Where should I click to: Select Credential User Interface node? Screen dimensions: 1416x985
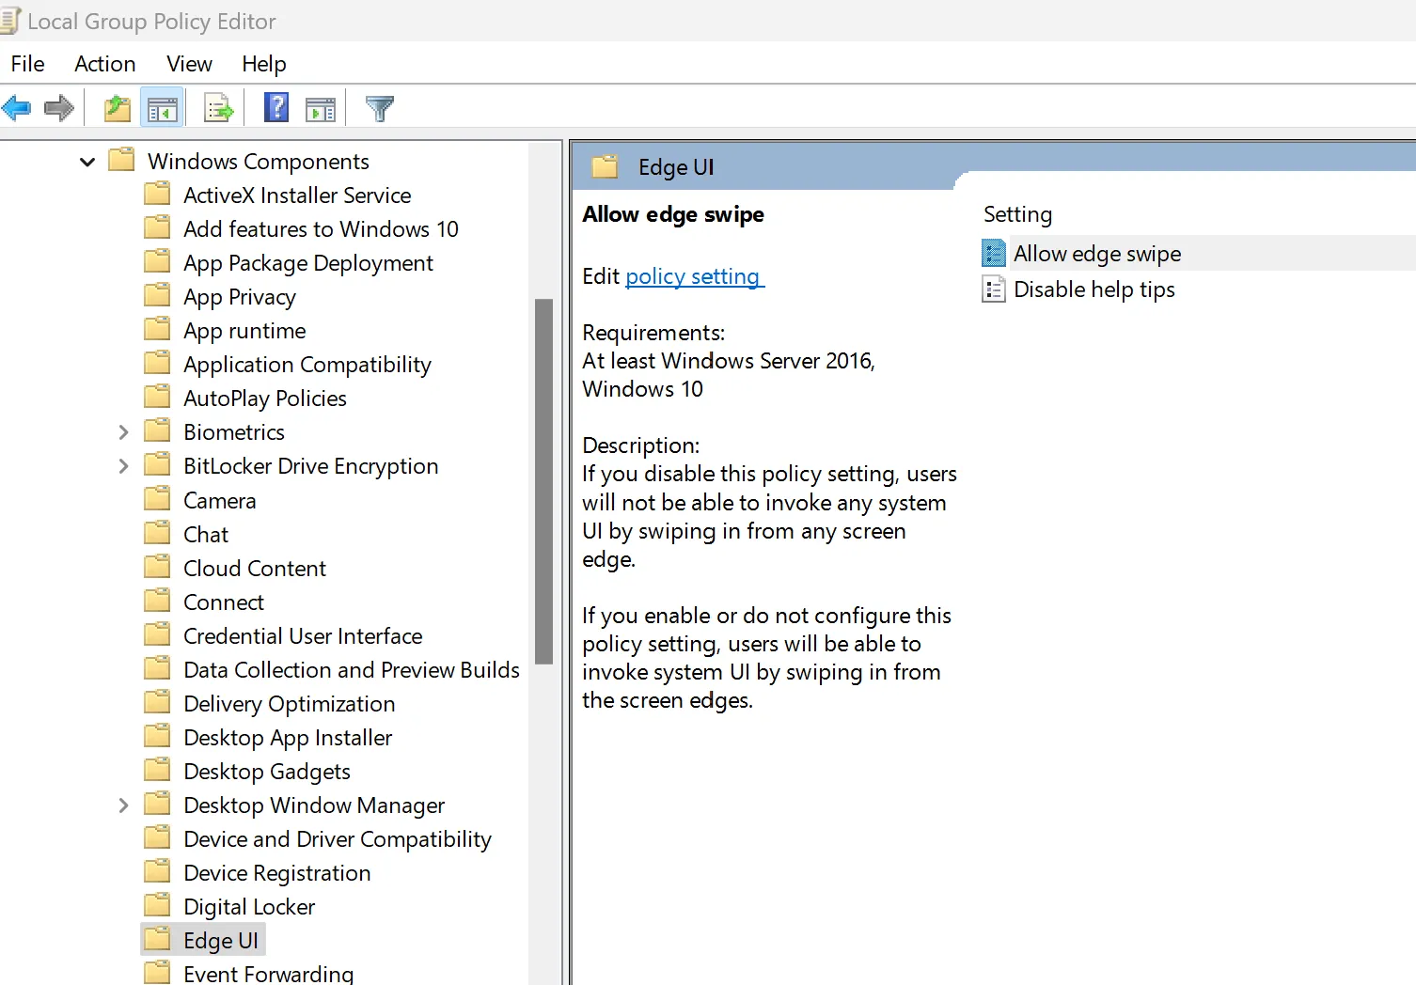click(303, 636)
